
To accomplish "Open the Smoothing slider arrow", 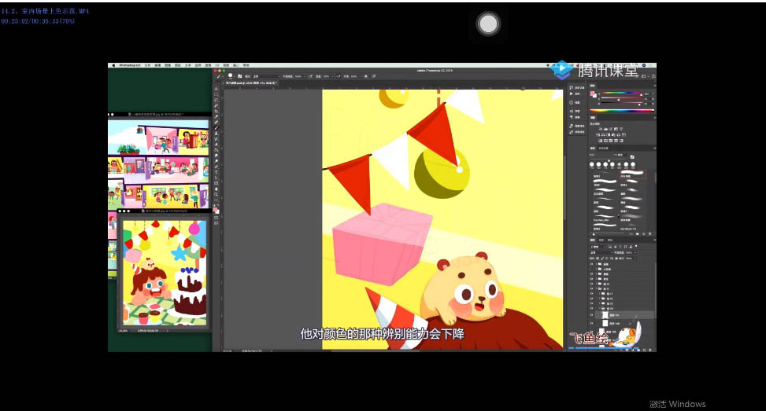I will [361, 76].
